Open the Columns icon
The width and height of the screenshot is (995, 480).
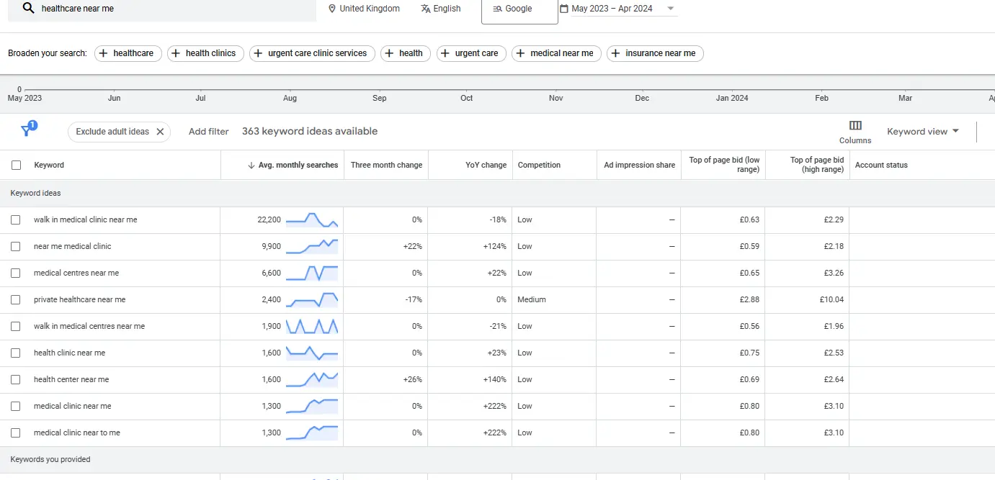[855, 126]
